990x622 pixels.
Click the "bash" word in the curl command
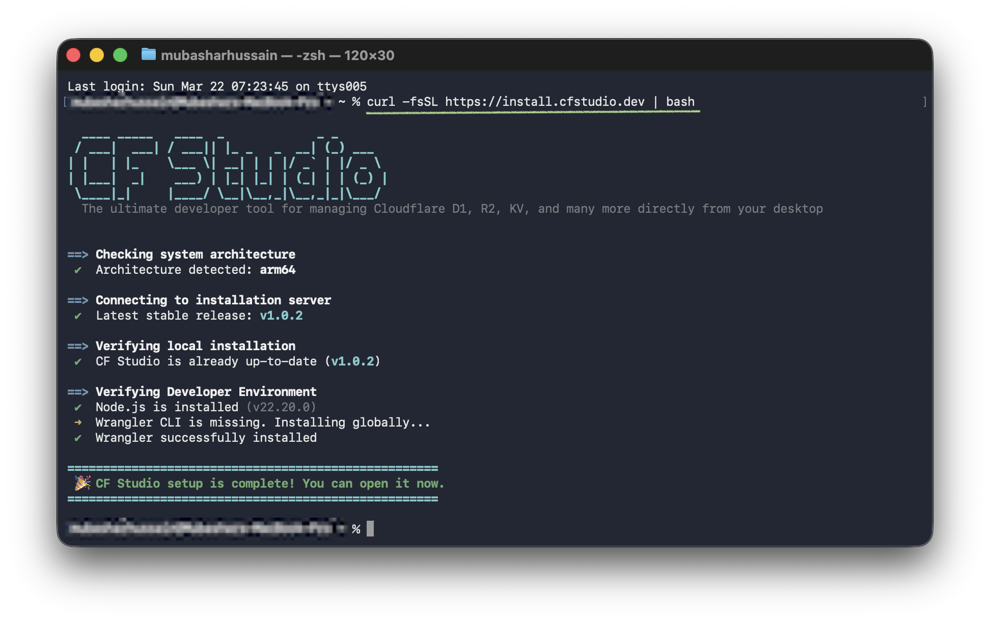(681, 101)
